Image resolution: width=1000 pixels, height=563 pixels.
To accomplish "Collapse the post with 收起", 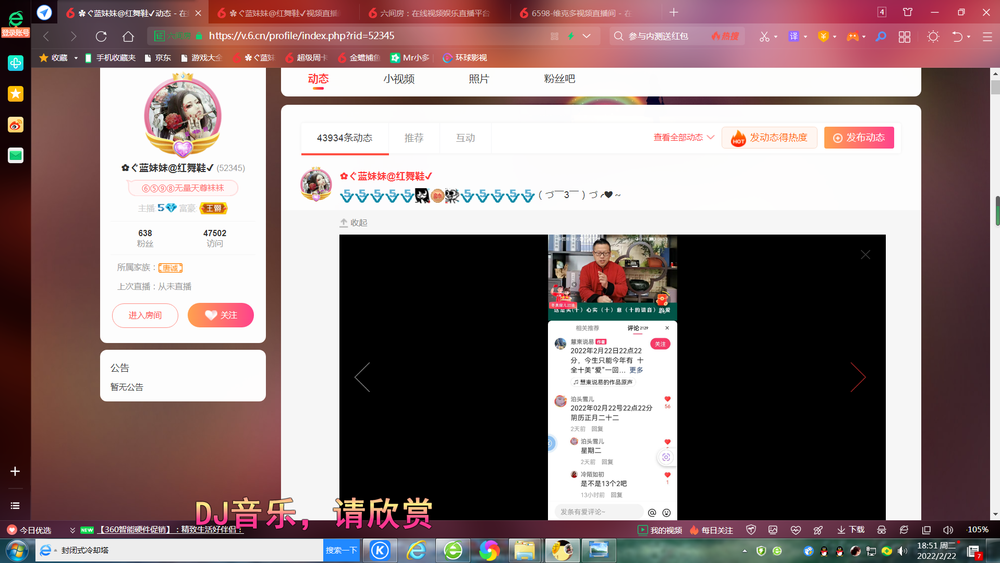I will 353,223.
